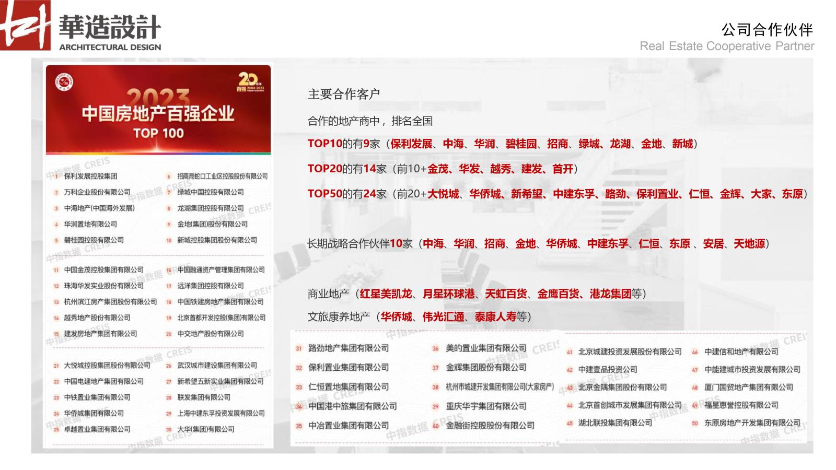Click rank 8 '龙湖集团控股有限公司' row
The height and width of the screenshot is (470, 836).
point(205,208)
